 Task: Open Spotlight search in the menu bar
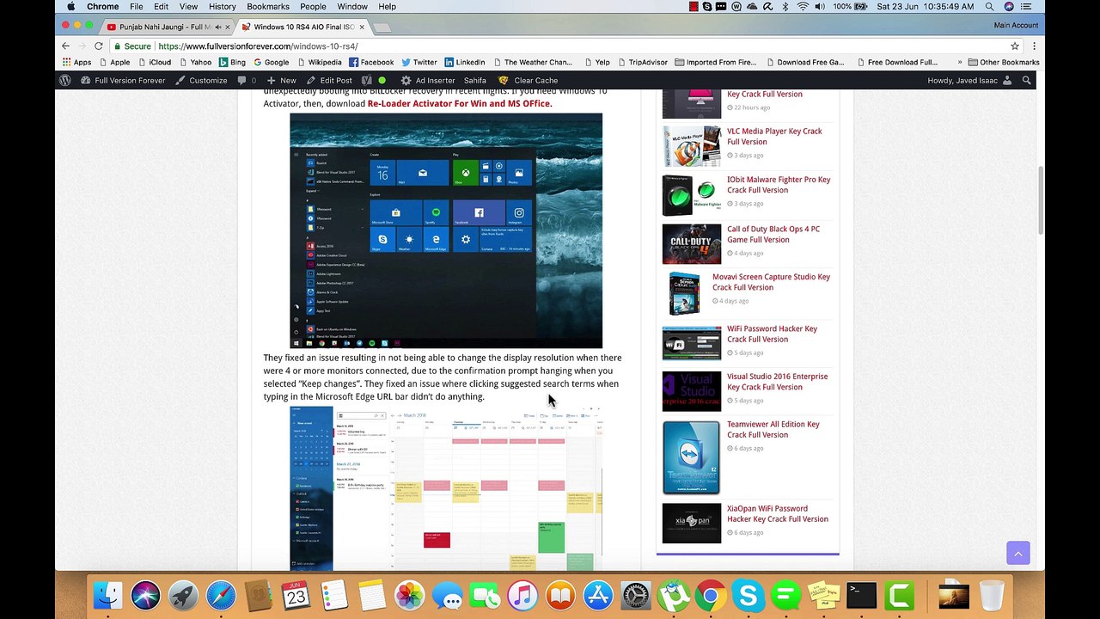click(989, 7)
